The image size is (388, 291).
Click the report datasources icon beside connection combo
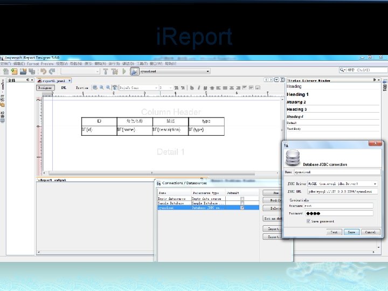pyautogui.click(x=135, y=72)
